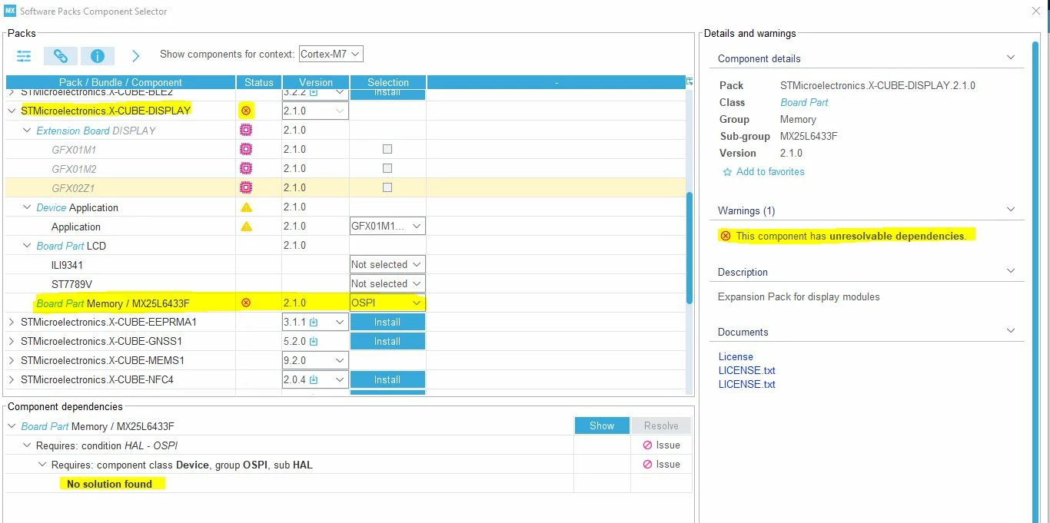Install the X-CUBE-NFC4 pack
The width and height of the screenshot is (1050, 523).
[387, 379]
